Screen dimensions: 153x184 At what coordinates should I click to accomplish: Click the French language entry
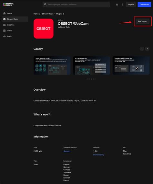click(66, 180)
